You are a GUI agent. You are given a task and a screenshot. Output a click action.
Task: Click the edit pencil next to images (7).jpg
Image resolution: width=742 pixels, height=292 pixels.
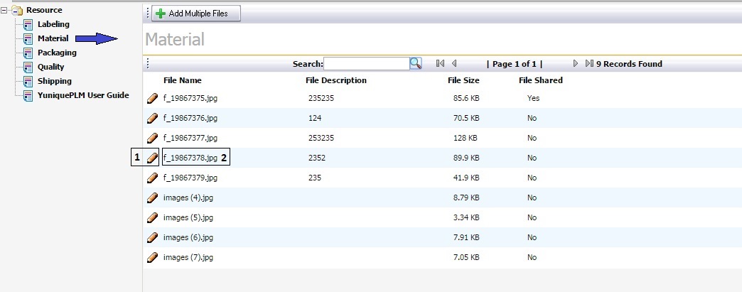(151, 257)
